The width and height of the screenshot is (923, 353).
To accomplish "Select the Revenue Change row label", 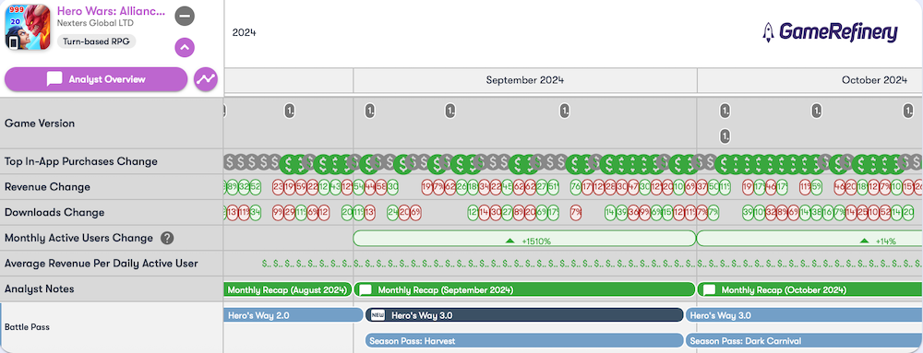I will [48, 187].
